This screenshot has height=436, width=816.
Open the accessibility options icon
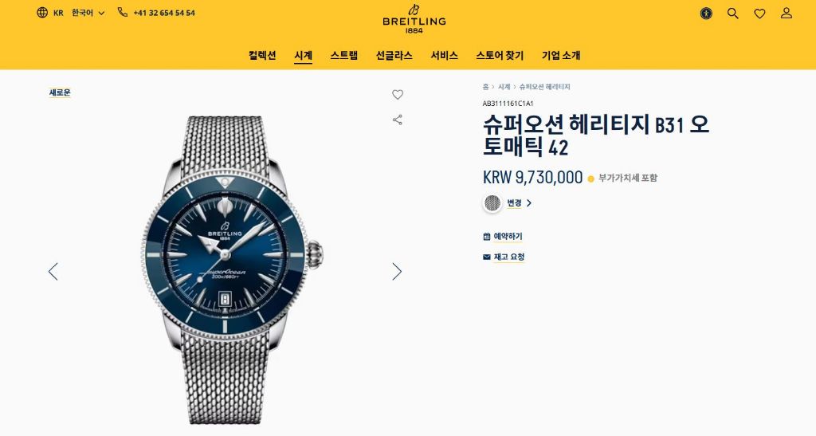coord(706,14)
